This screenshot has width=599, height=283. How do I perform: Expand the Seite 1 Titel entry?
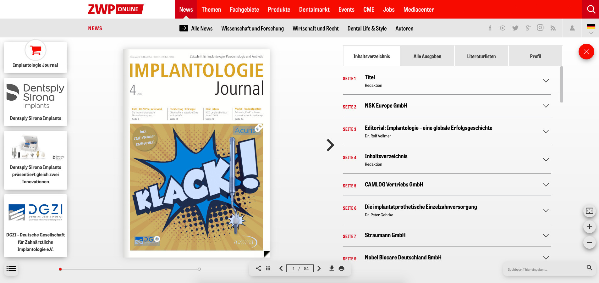pos(546,81)
